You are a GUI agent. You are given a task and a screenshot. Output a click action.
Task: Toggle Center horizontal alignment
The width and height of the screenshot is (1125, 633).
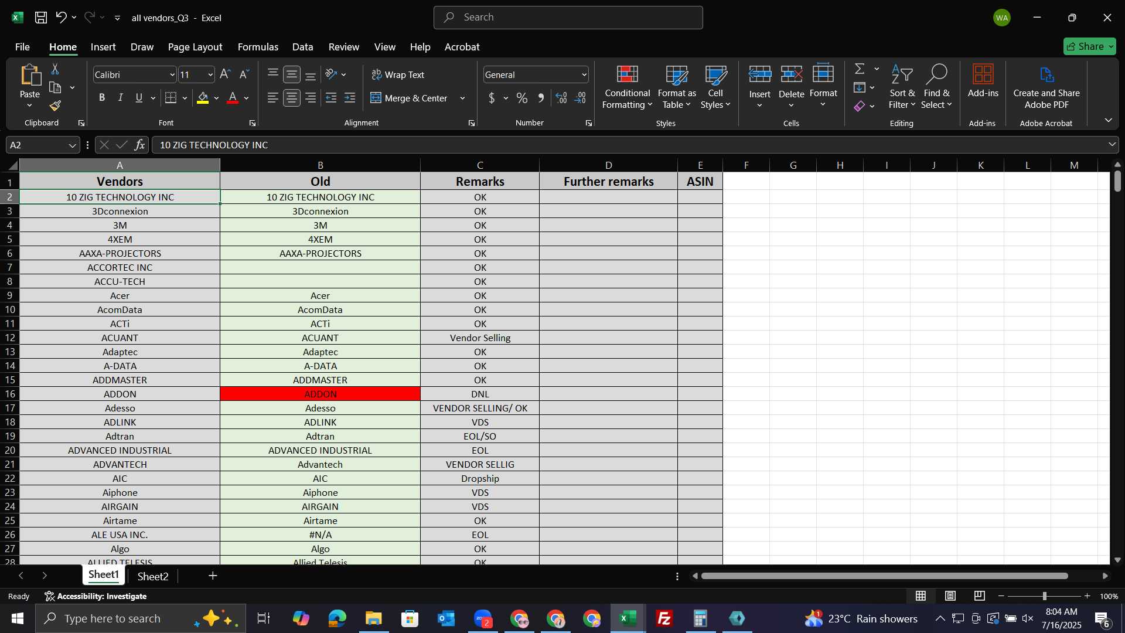pyautogui.click(x=292, y=98)
